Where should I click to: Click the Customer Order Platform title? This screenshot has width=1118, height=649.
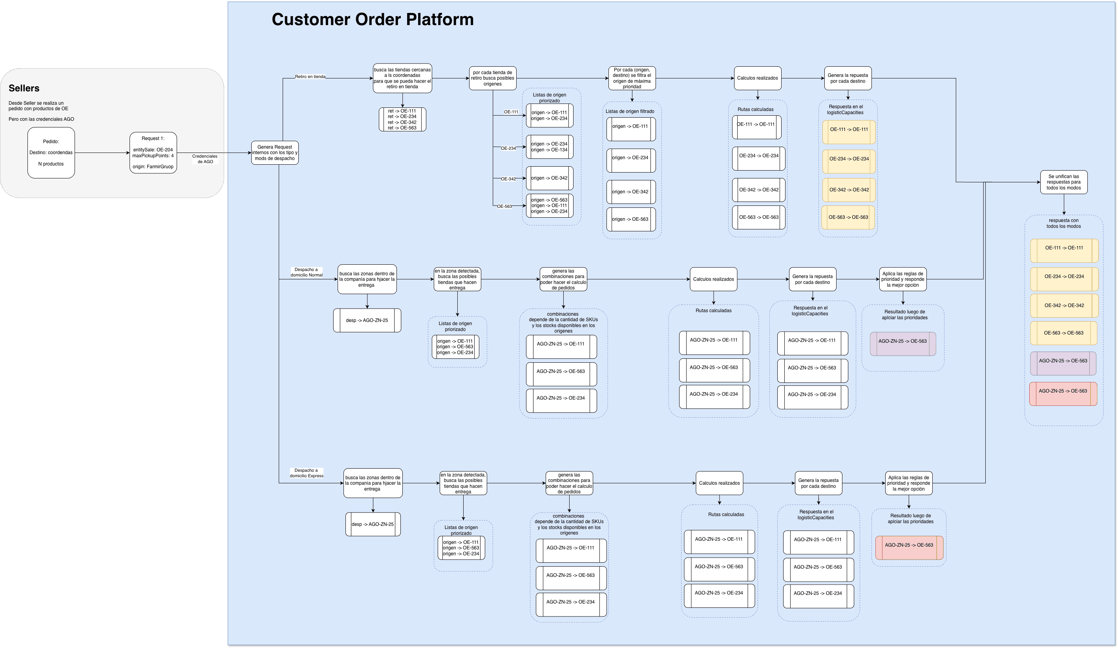pos(372,20)
